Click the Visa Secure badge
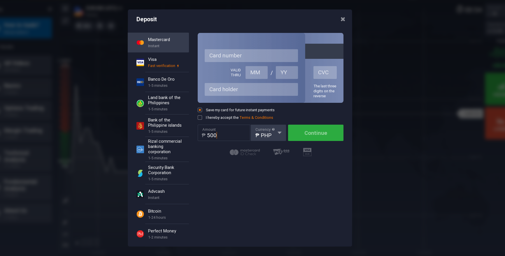 point(307,152)
